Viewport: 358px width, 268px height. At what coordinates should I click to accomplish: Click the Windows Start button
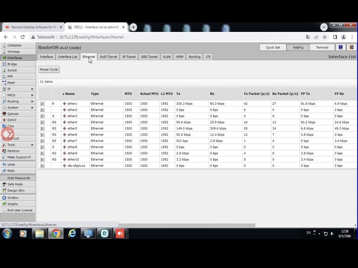tap(7, 233)
